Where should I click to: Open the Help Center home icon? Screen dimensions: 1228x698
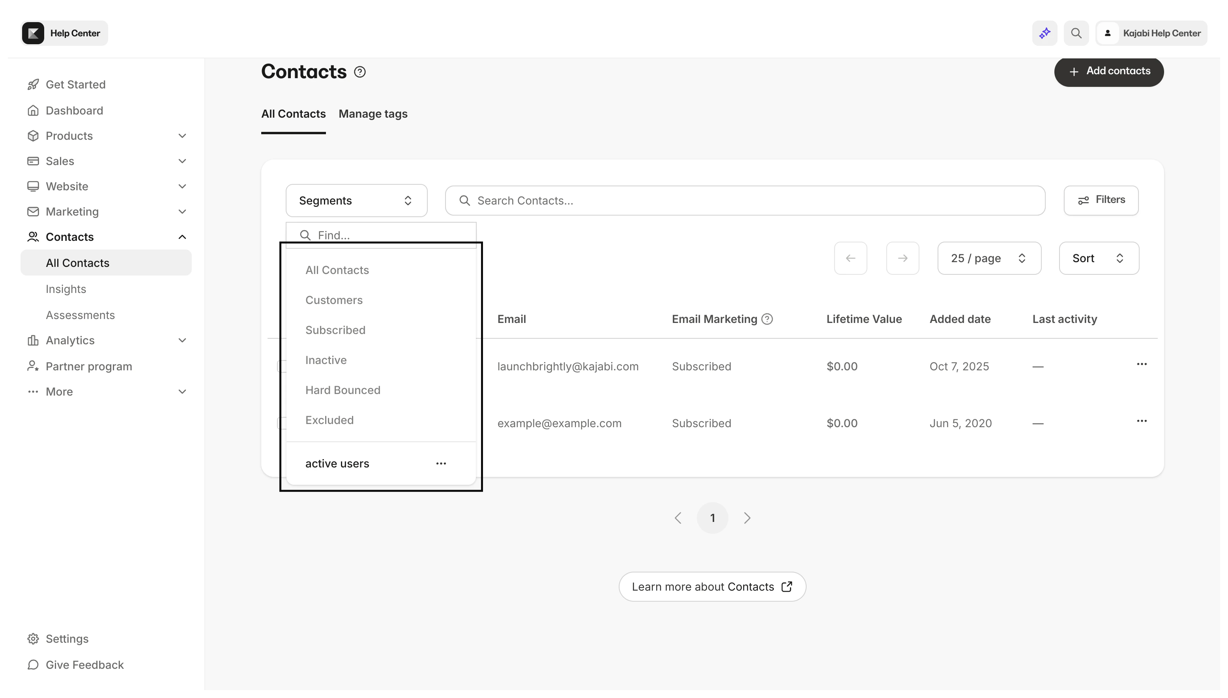(33, 33)
